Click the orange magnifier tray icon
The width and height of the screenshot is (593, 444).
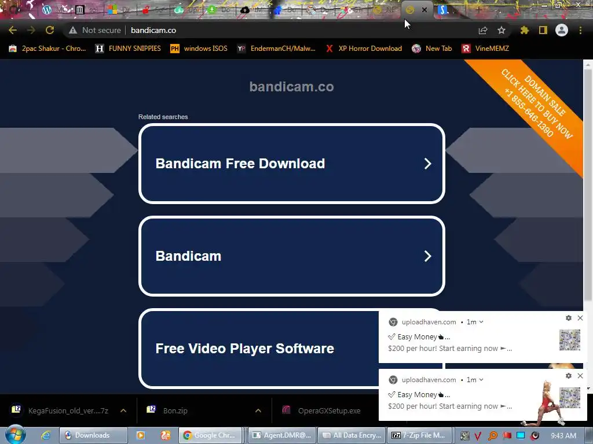(x=492, y=436)
